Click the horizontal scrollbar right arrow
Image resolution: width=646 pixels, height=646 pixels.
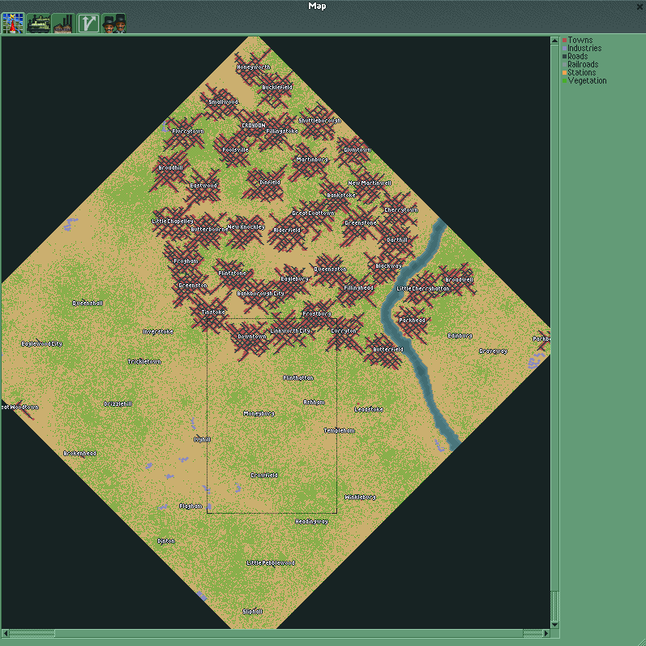[x=546, y=633]
